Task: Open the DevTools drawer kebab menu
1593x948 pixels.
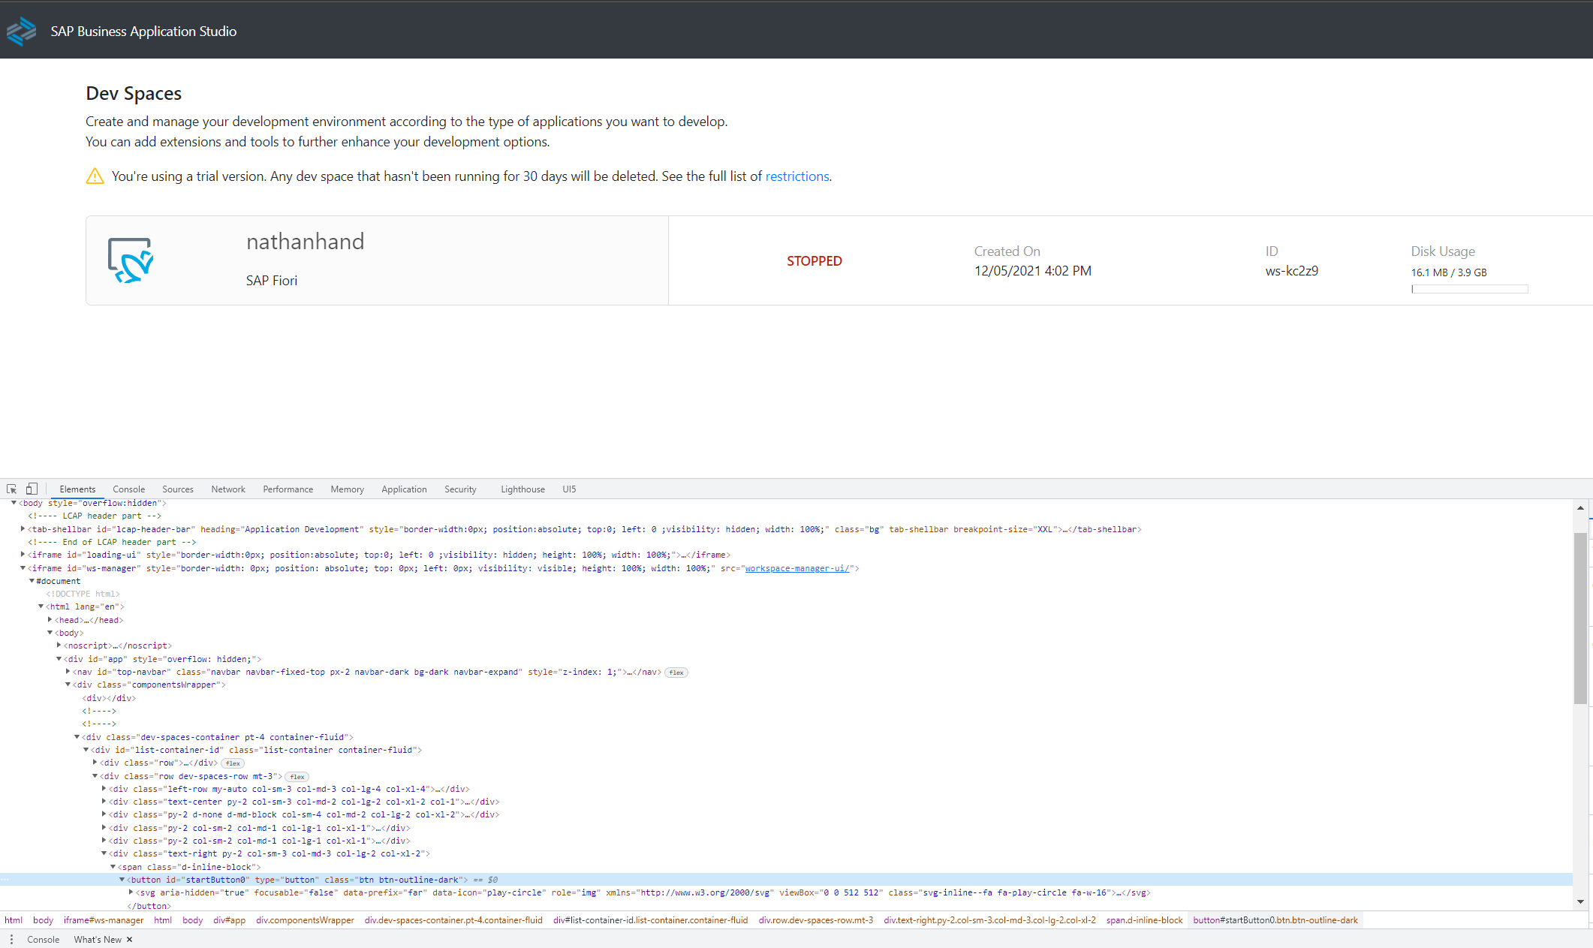Action: (11, 939)
